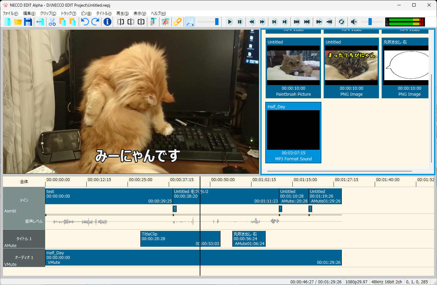
Task: Open the ファイル(F) menu
Action: pos(11,13)
